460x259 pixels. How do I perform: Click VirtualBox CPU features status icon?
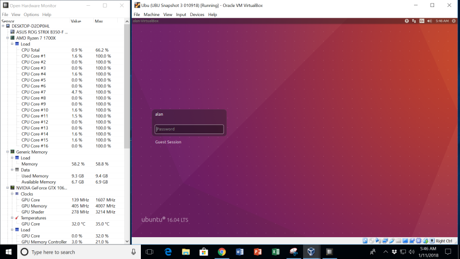pos(419,241)
